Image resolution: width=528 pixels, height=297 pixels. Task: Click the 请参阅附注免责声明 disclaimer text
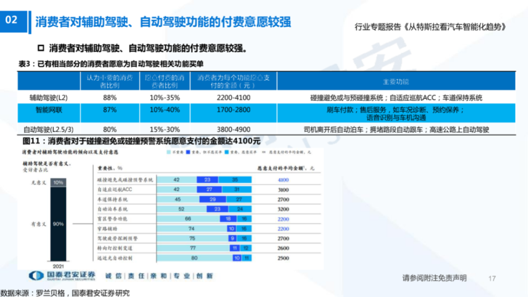pos(435,278)
